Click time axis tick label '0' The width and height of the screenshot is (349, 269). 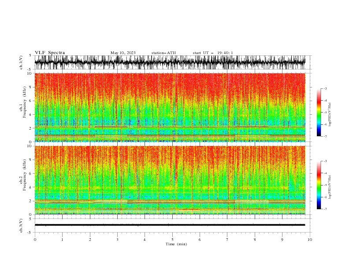click(x=35, y=240)
